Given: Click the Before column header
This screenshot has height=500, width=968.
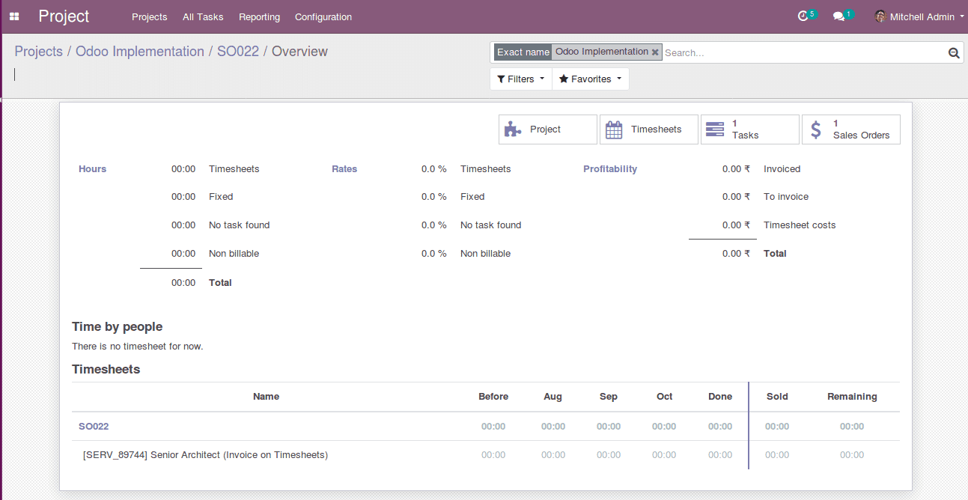Looking at the screenshot, I should point(493,397).
